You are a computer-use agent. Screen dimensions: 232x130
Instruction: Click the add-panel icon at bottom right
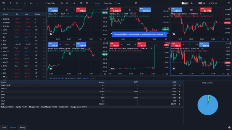coord(229,128)
